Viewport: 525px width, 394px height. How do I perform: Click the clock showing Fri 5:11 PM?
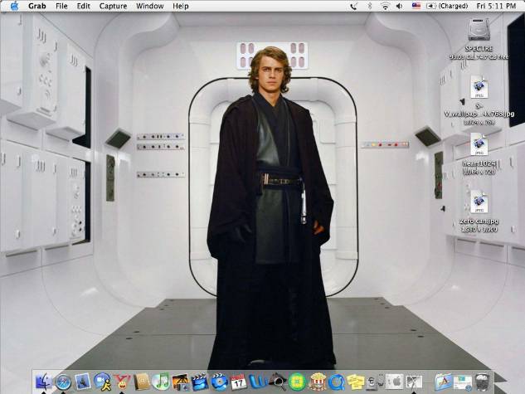[x=496, y=6]
